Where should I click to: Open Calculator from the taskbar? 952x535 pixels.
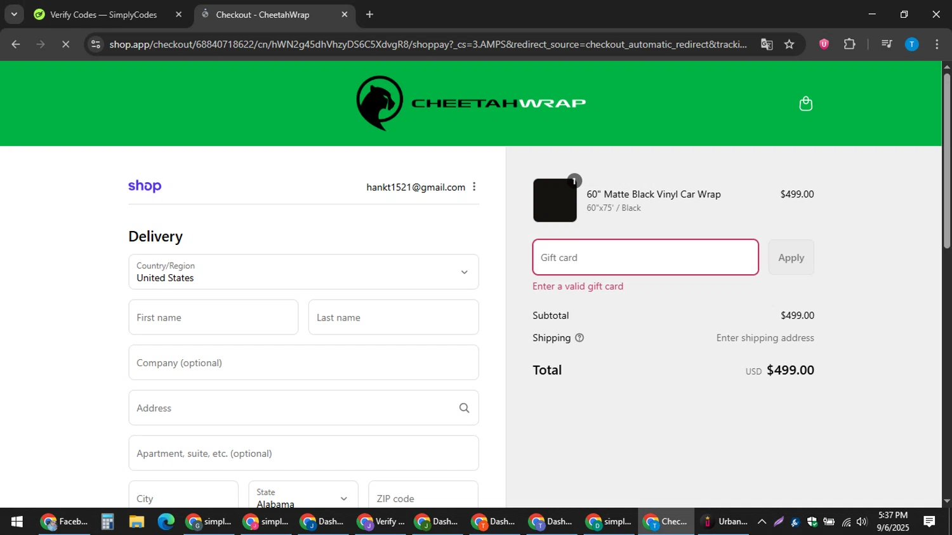tap(107, 522)
